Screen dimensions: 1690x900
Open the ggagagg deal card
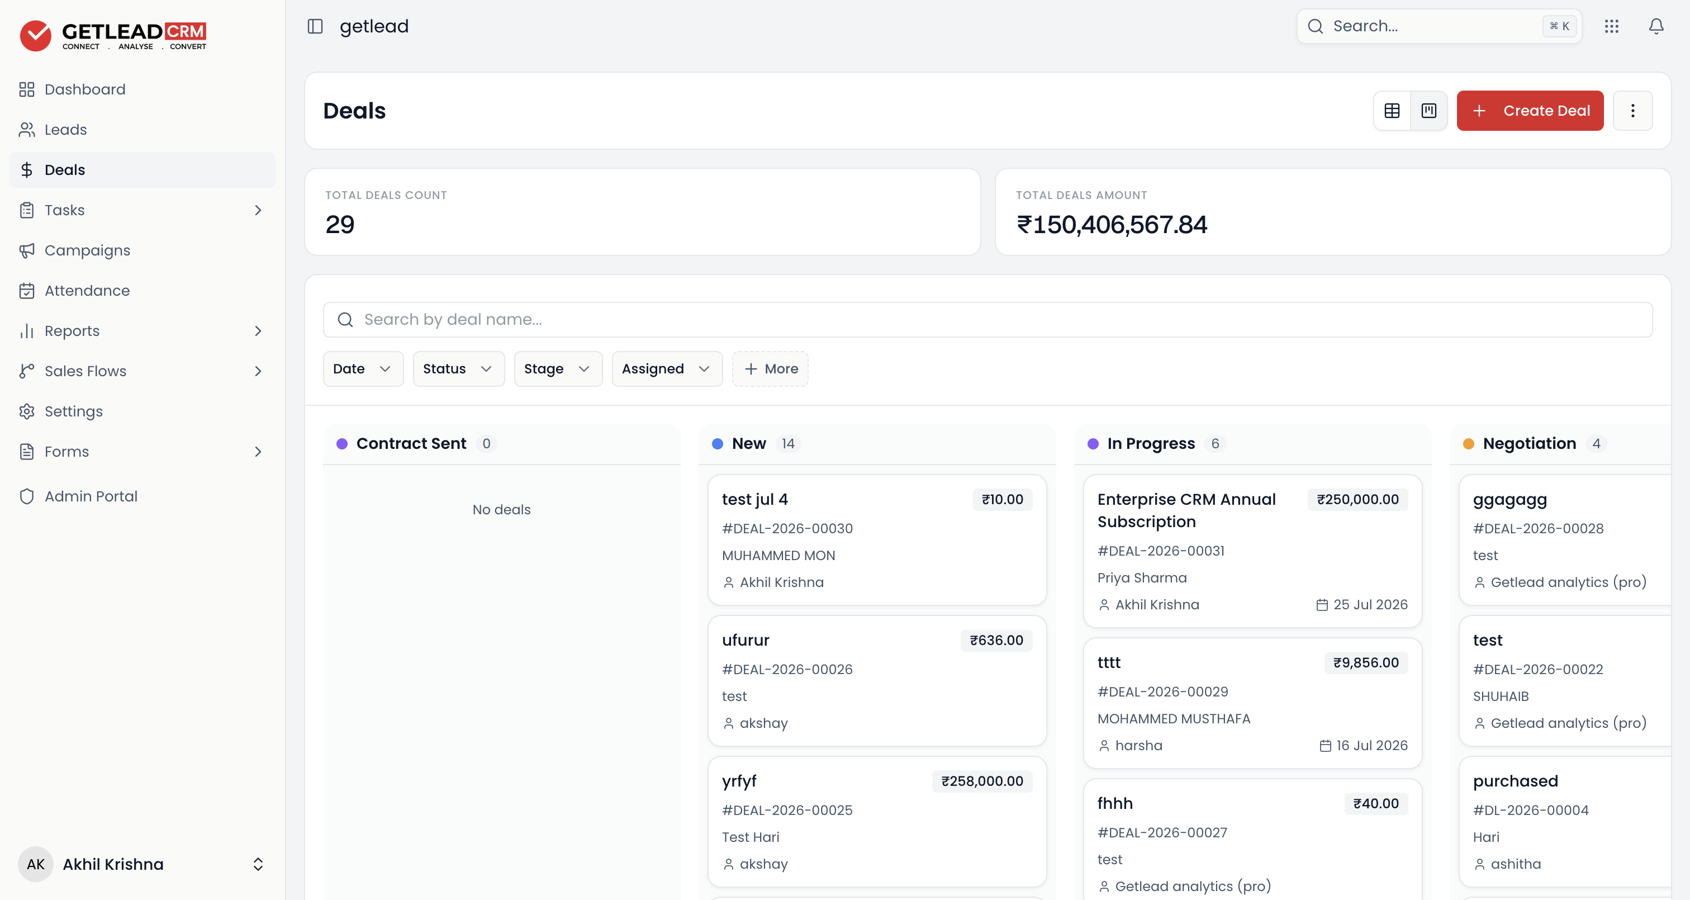point(1565,539)
